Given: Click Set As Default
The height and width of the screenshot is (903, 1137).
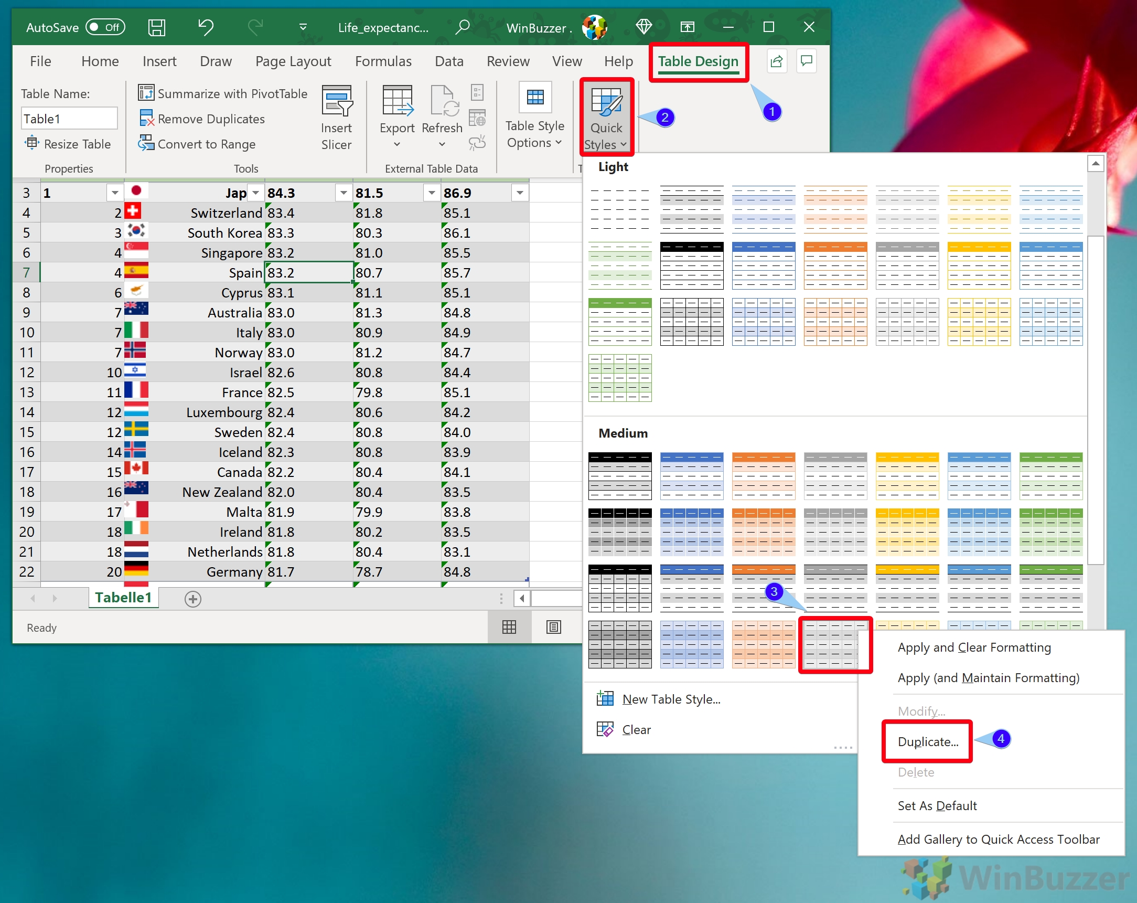Looking at the screenshot, I should point(937,805).
